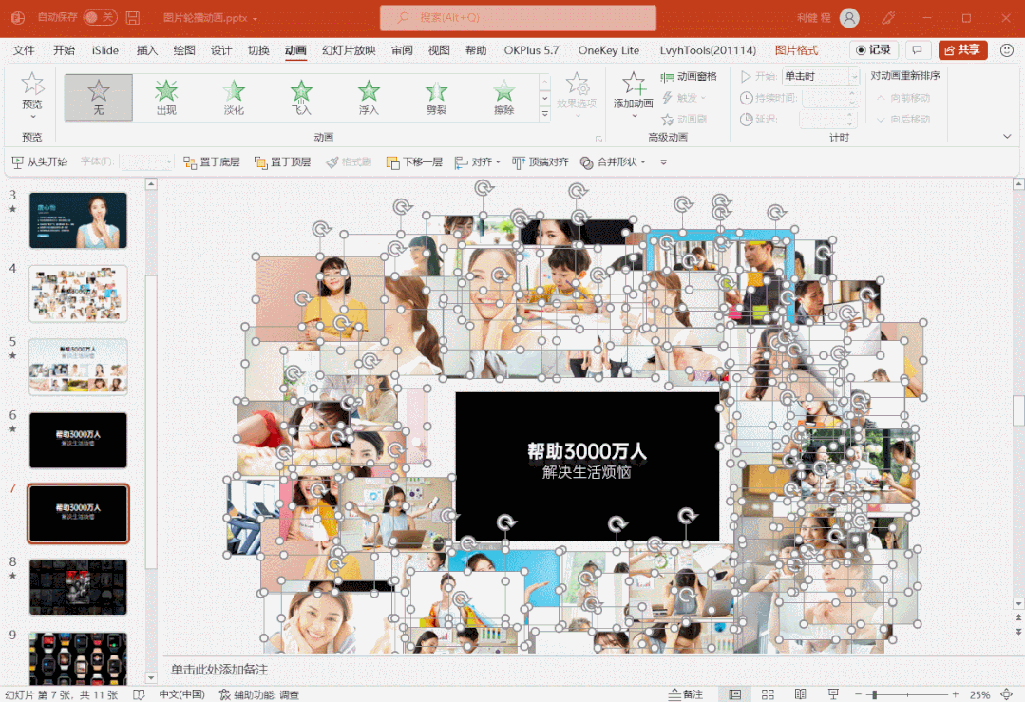Switch to slide sorter view in status bar
This screenshot has height=702, width=1025.
768,694
